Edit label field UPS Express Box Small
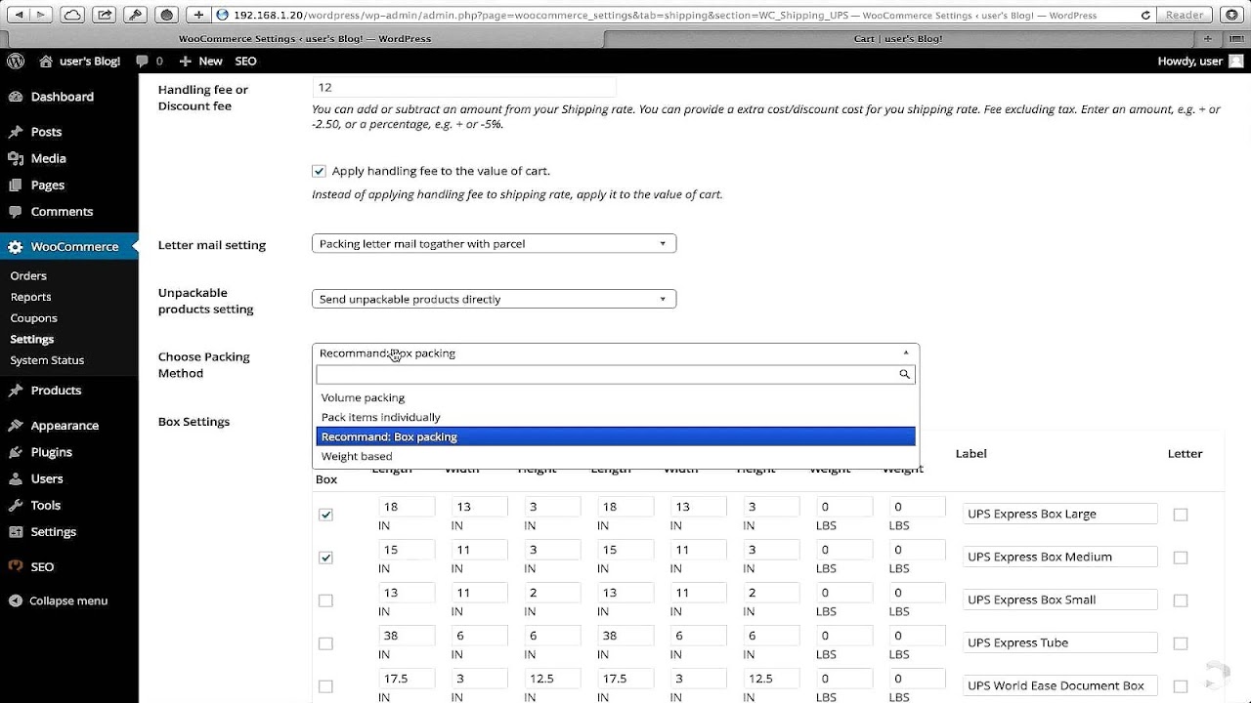This screenshot has height=703, width=1251. (x=1059, y=600)
